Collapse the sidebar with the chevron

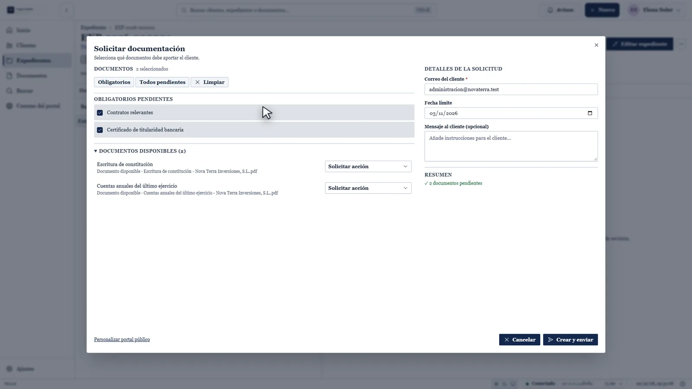(x=66, y=10)
